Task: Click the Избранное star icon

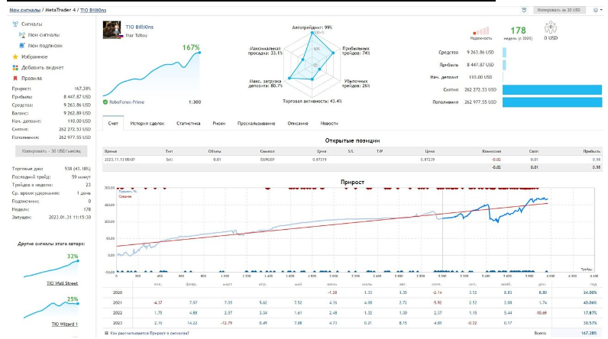Action: [15, 56]
